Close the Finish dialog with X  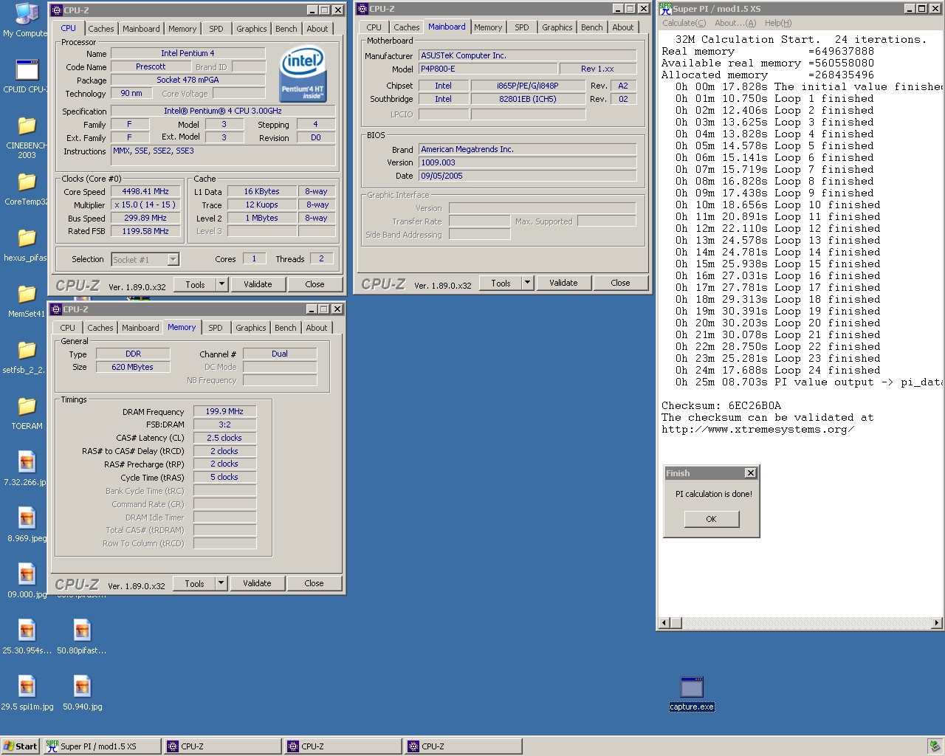point(750,473)
